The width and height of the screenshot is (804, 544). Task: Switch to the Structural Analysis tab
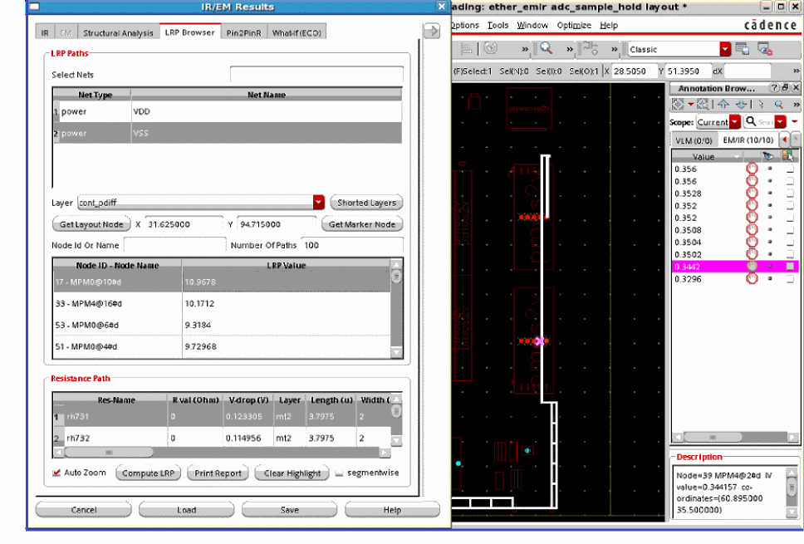click(118, 33)
